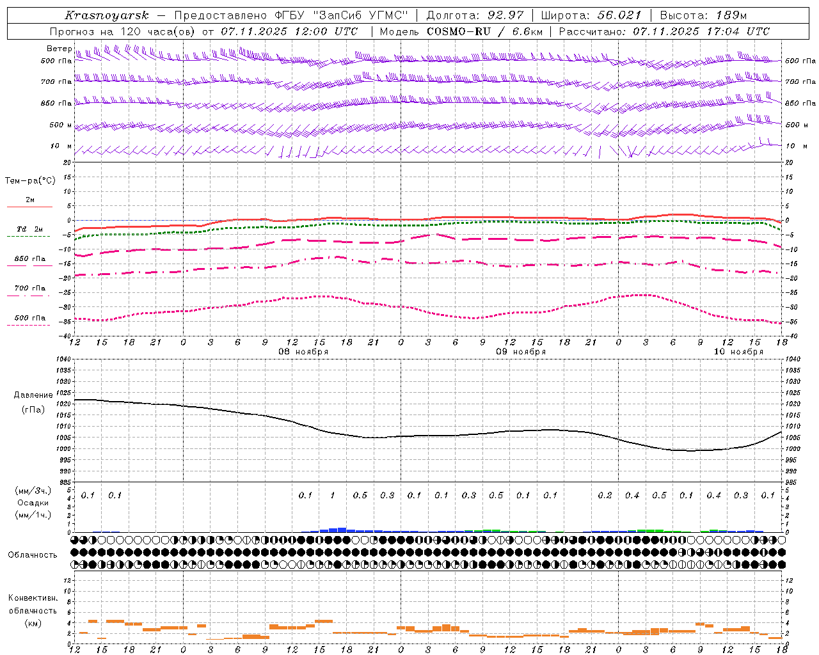Click the 'Ветер' wind panel label
The width and height of the screenshot is (819, 655).
click(59, 49)
